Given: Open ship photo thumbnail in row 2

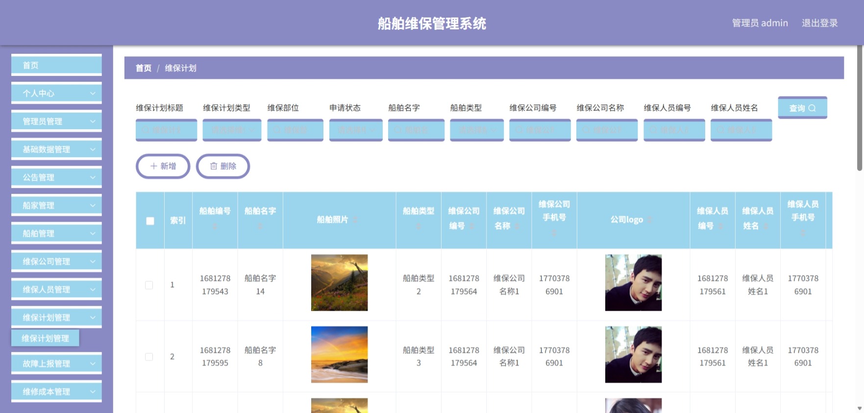Looking at the screenshot, I should pyautogui.click(x=339, y=354).
